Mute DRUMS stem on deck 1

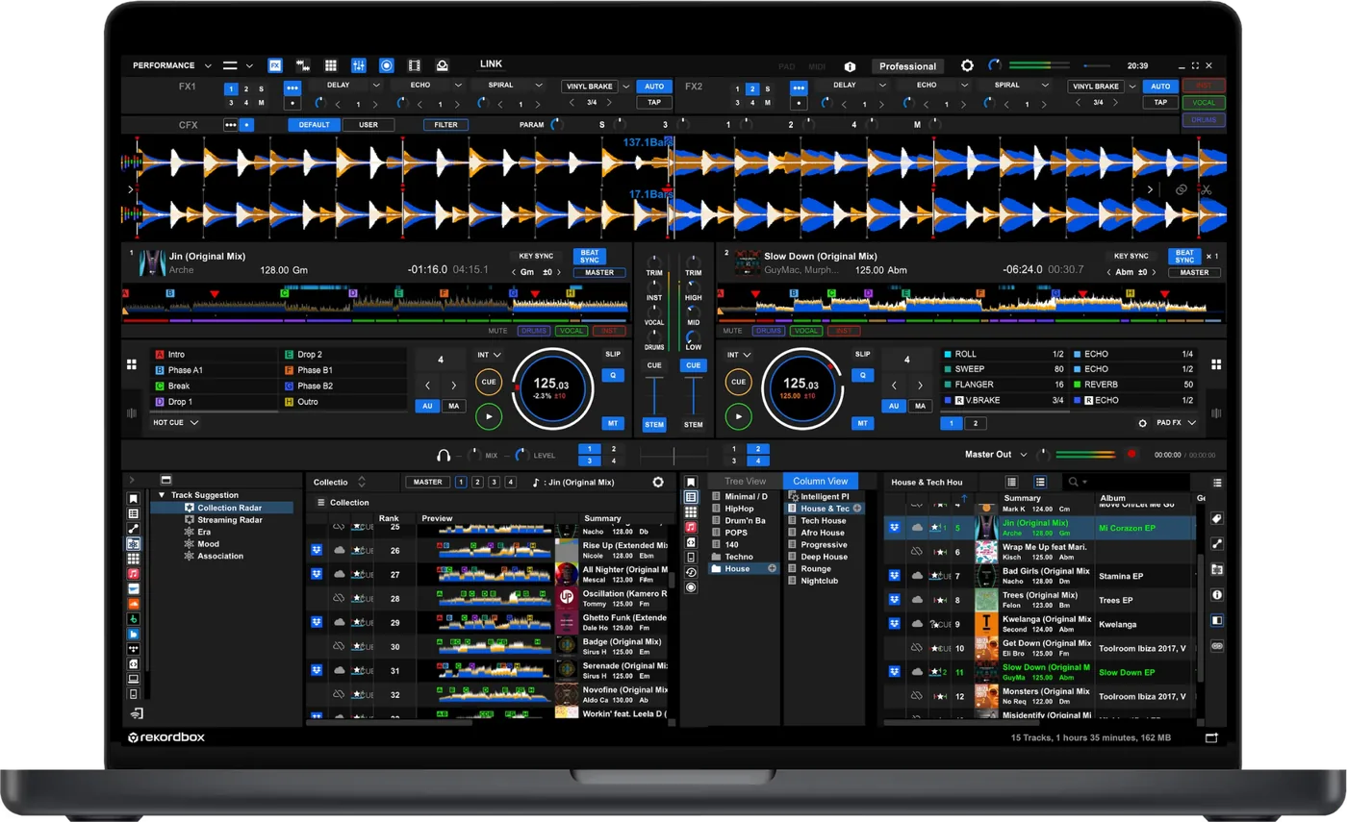click(x=534, y=331)
